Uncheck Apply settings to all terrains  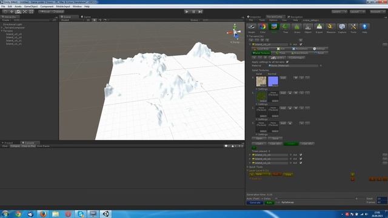point(287,62)
